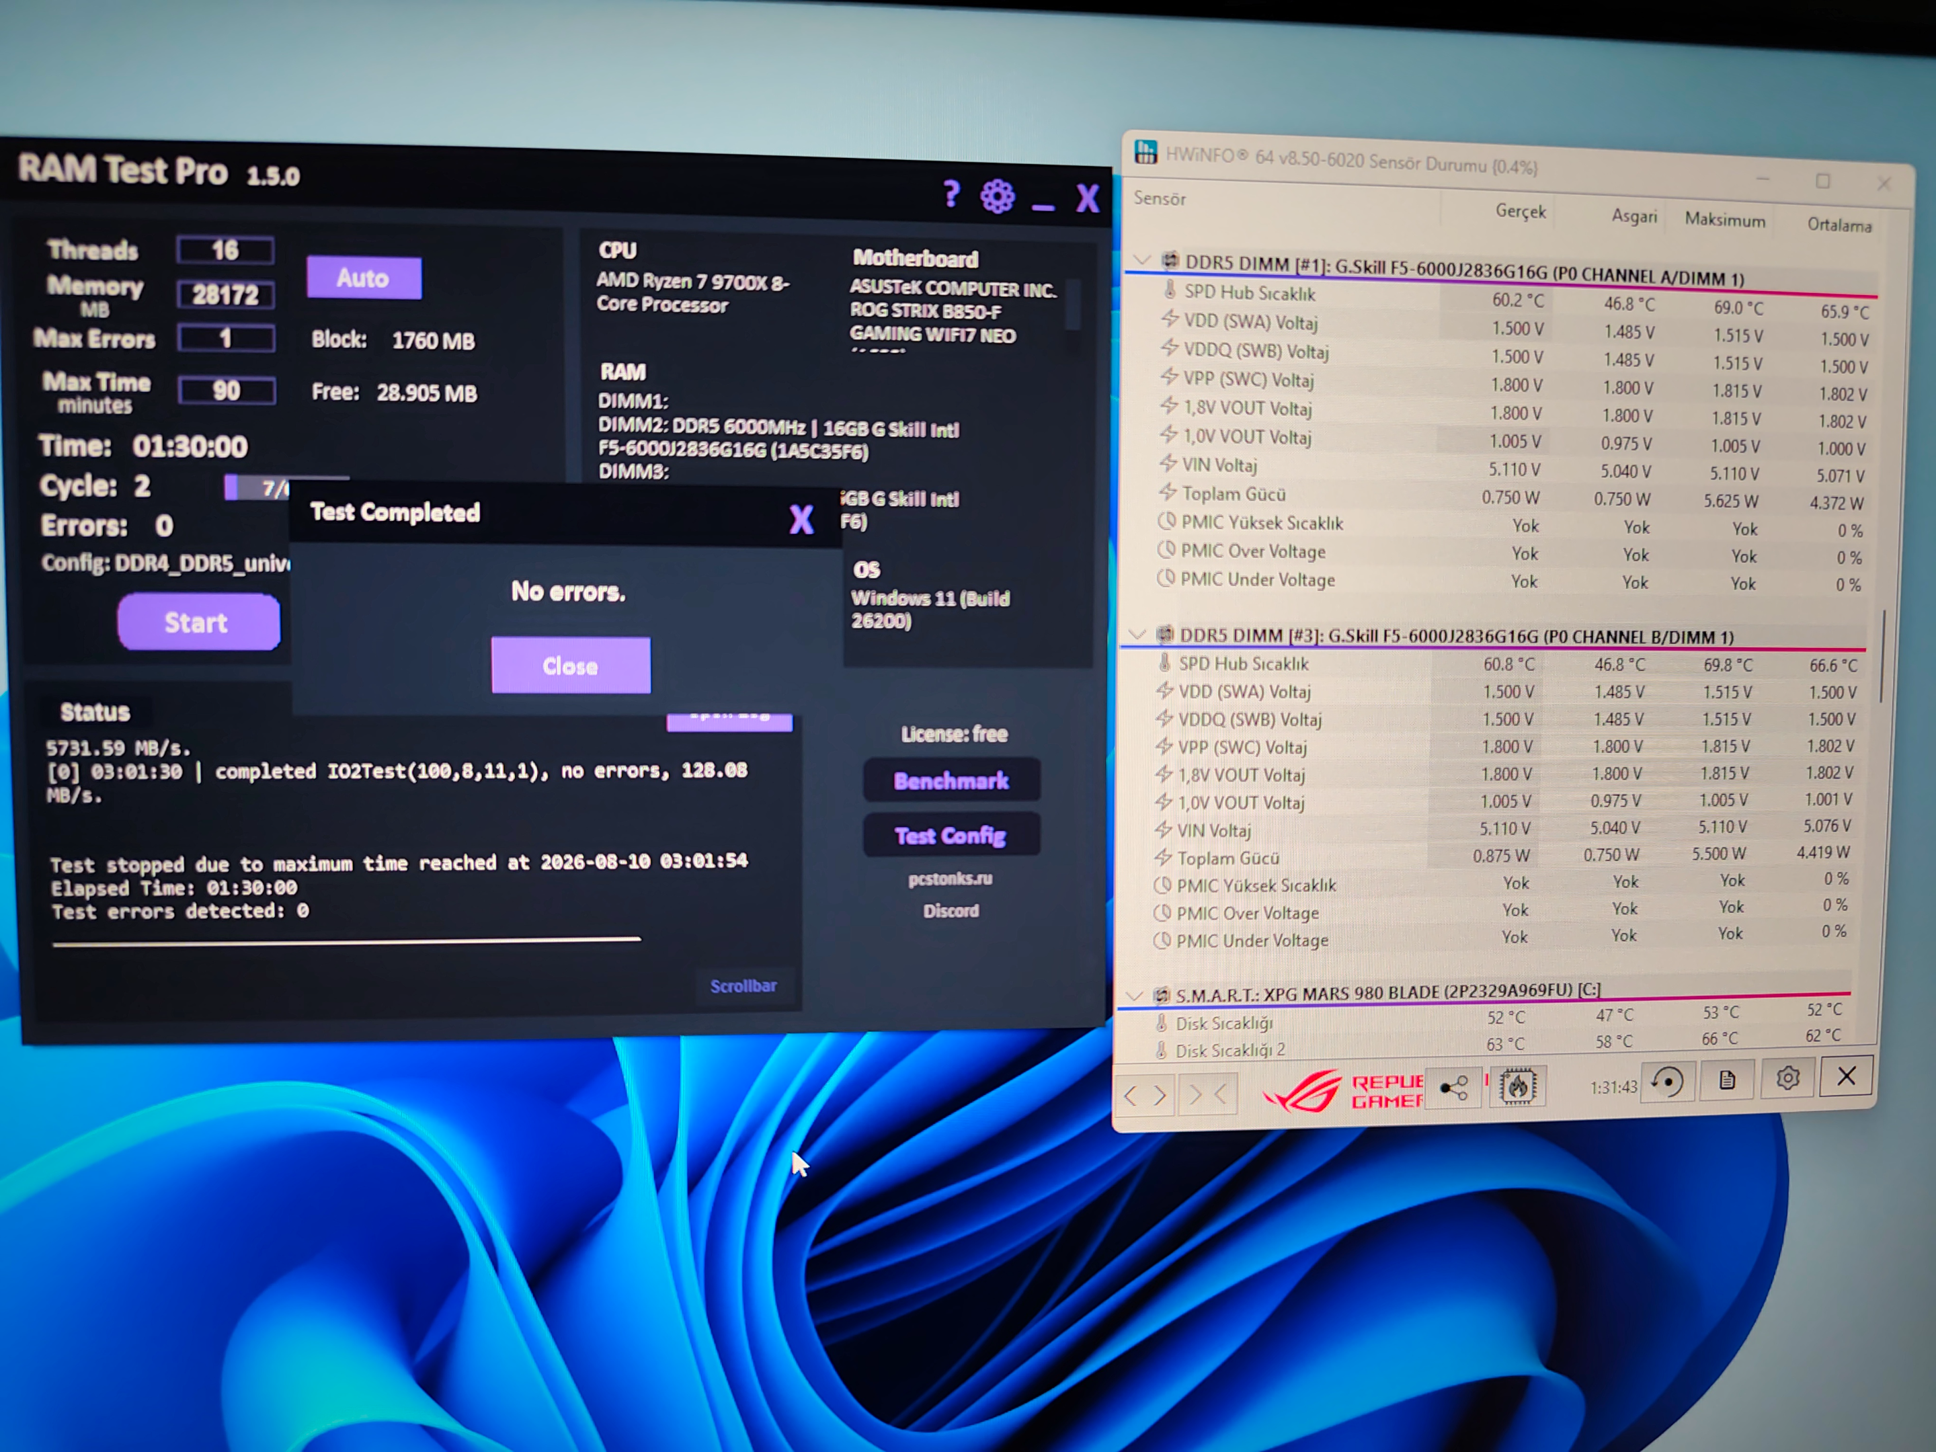Open Test Config
This screenshot has width=1936, height=1452.
click(951, 835)
